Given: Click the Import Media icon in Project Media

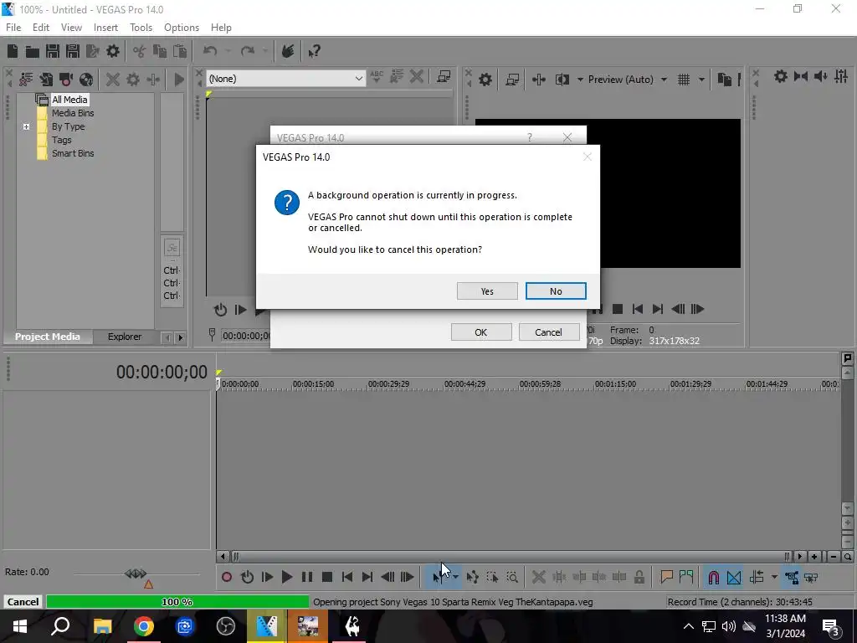Looking at the screenshot, I should pyautogui.click(x=46, y=80).
